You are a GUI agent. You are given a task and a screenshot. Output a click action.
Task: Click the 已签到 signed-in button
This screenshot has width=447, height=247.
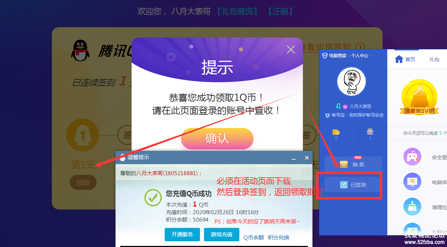[x=353, y=185]
